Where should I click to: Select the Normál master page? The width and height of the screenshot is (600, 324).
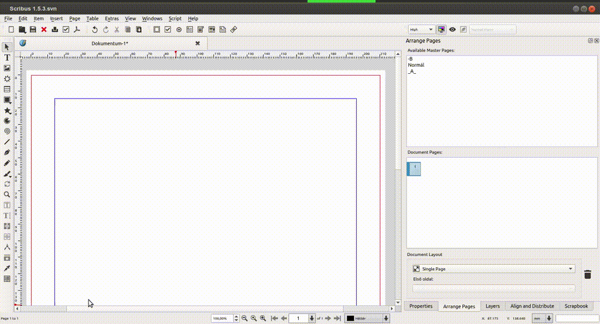coord(416,65)
